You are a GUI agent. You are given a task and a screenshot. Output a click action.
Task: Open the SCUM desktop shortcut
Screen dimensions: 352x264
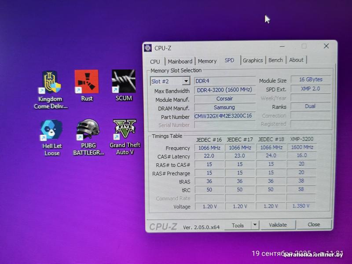[x=124, y=82]
